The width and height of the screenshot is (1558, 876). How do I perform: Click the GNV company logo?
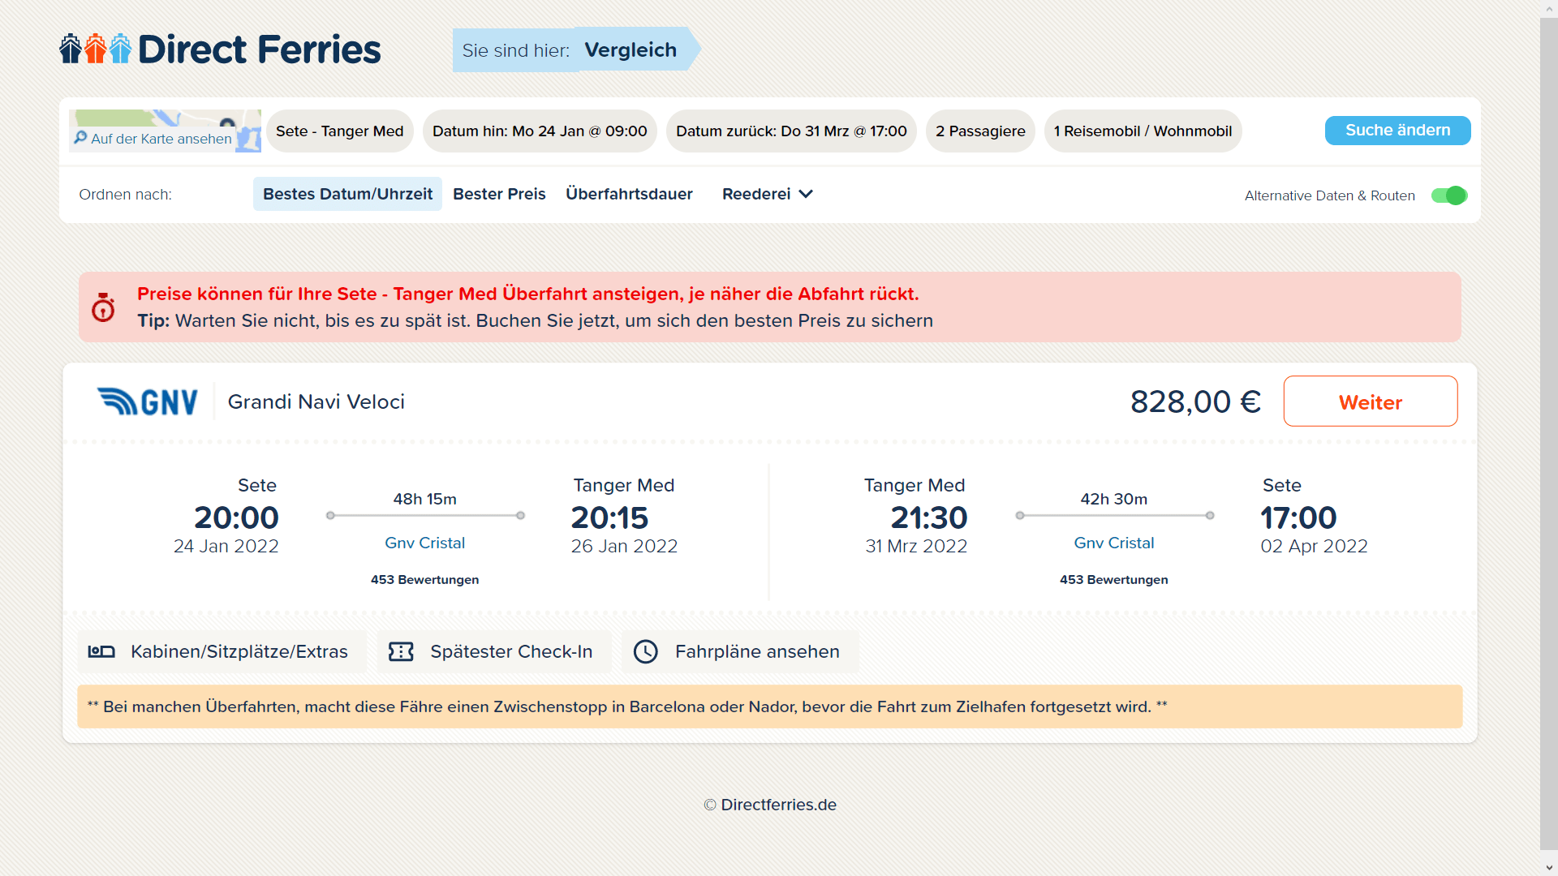(x=148, y=401)
